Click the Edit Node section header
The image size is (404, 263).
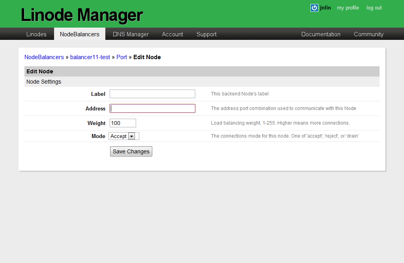point(202,71)
